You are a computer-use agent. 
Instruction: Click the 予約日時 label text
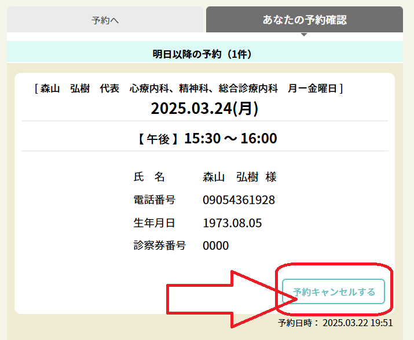298,323
